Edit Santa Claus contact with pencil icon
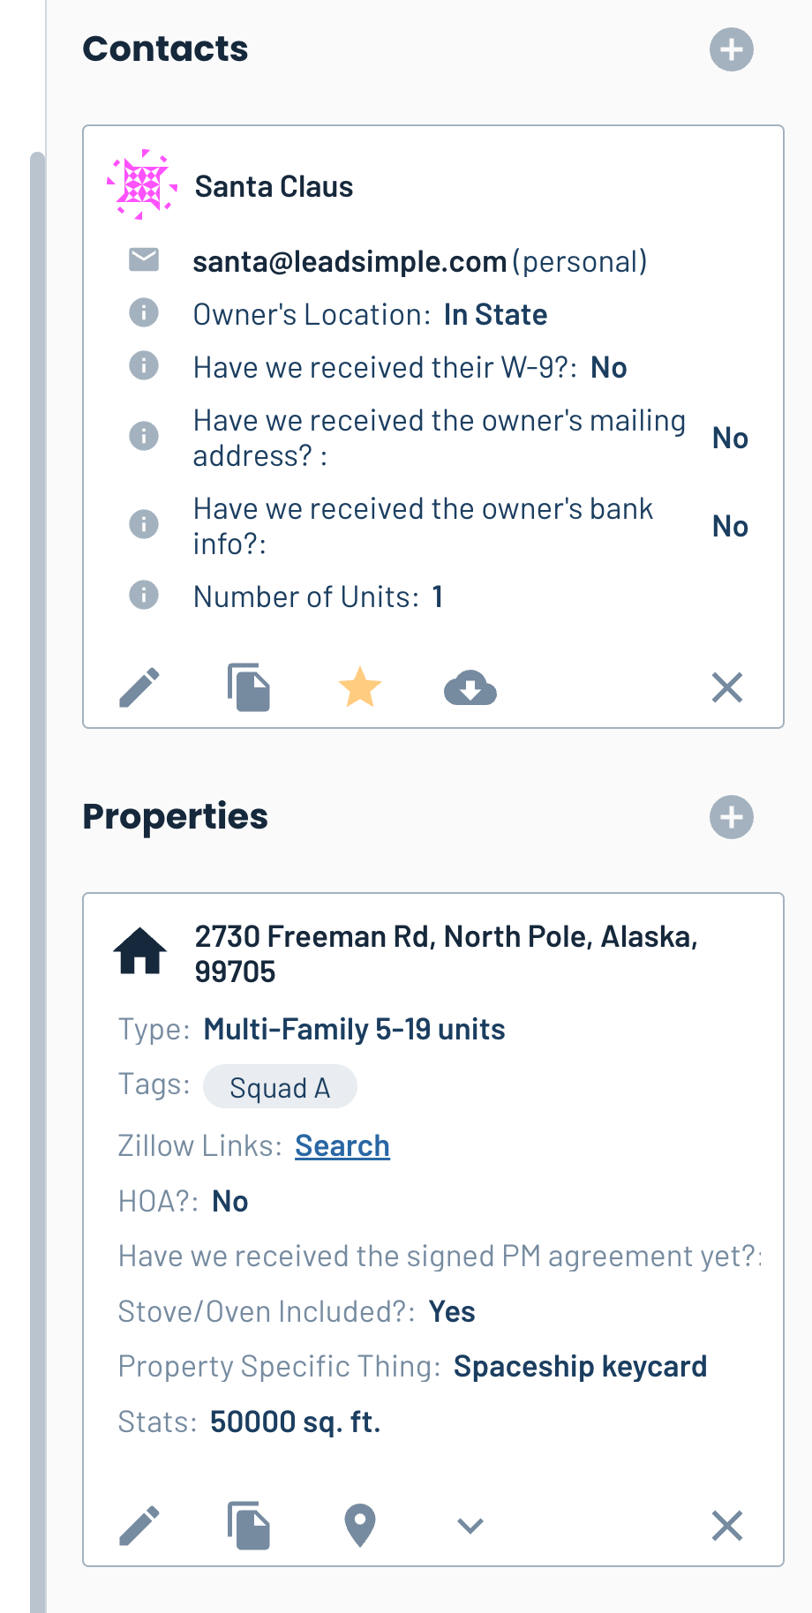 click(139, 687)
